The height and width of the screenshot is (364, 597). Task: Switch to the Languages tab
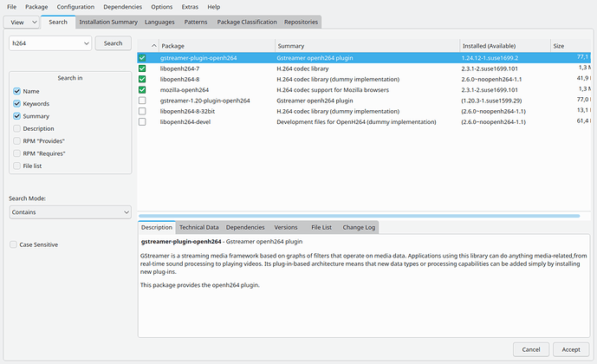pos(159,22)
